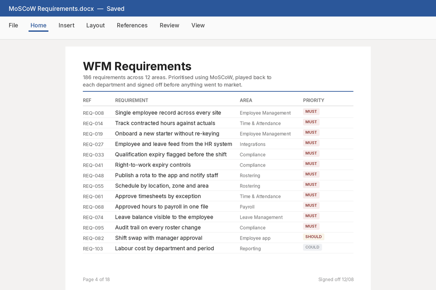This screenshot has width=436, height=290.
Task: Switch to the View tab
Action: coord(198,25)
